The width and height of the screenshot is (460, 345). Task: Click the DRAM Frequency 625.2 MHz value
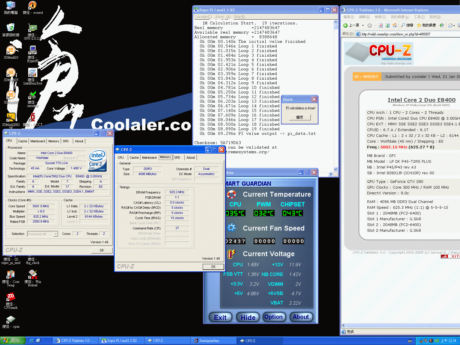(177, 192)
